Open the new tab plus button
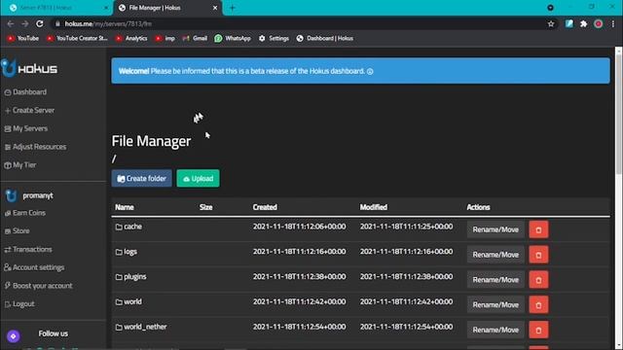Viewport: 623px width, 350px height. pos(233,8)
